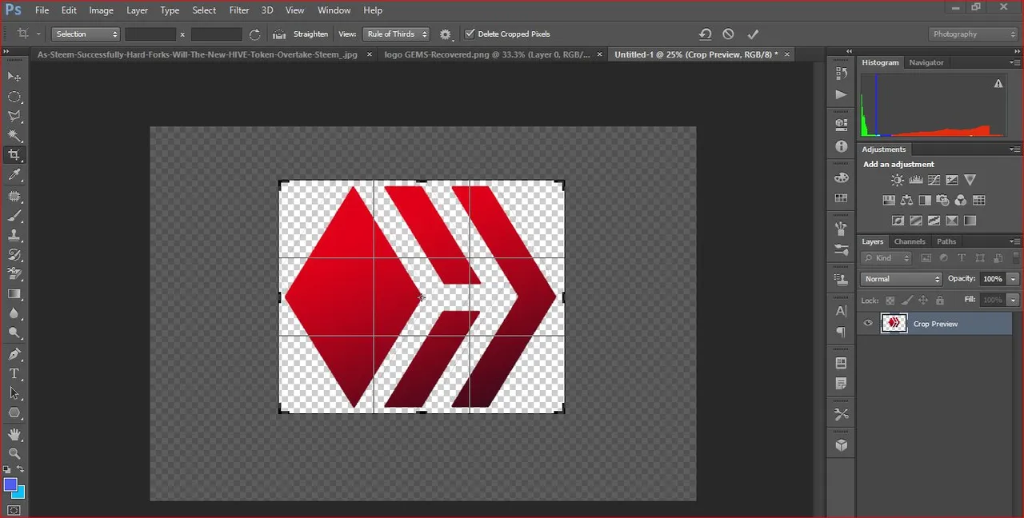Cancel the current crop operation
Viewport: 1024px width, 518px height.
tap(728, 34)
